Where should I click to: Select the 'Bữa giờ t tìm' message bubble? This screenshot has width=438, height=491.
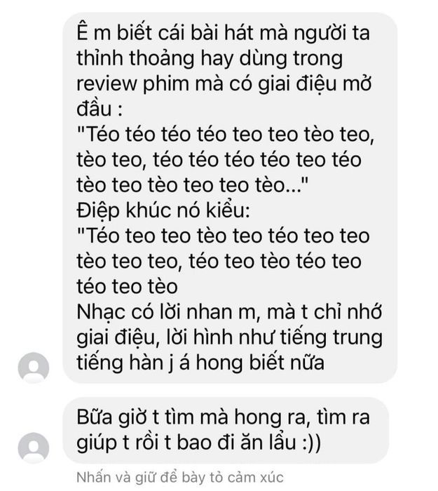pos(226,430)
